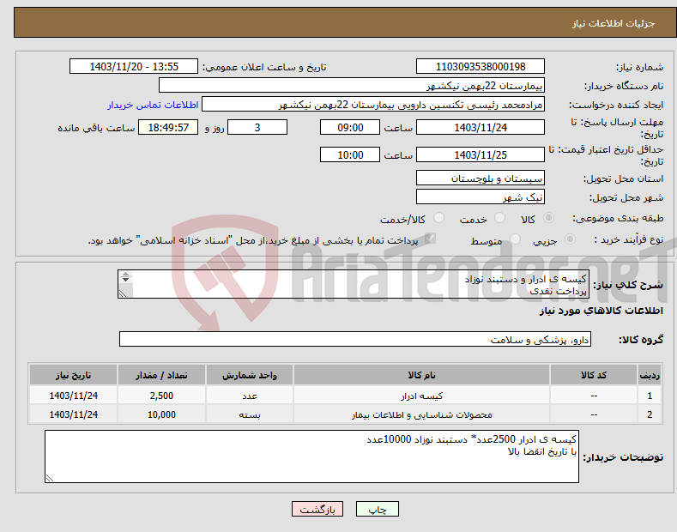Select the خدمت radio button
Image resolution: width=677 pixels, height=532 pixels.
click(499, 218)
